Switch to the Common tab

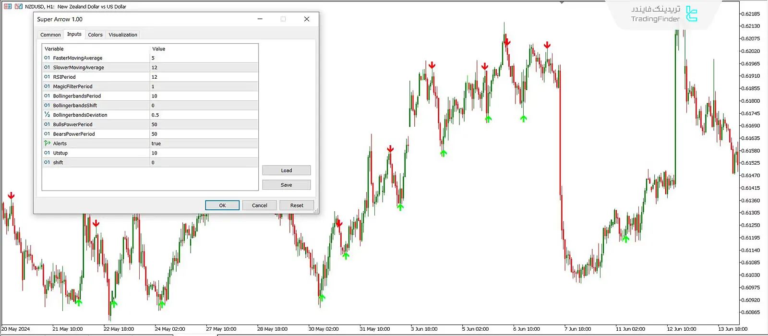pos(50,35)
